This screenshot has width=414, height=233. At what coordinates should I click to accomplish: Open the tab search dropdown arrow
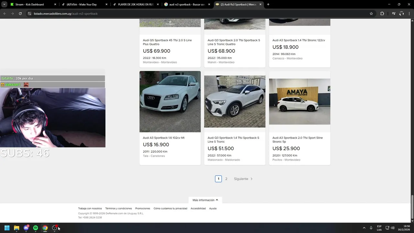click(x=4, y=5)
